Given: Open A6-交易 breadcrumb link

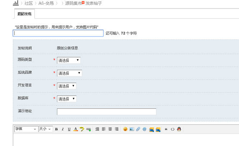Looking at the screenshot, I should [46, 3].
